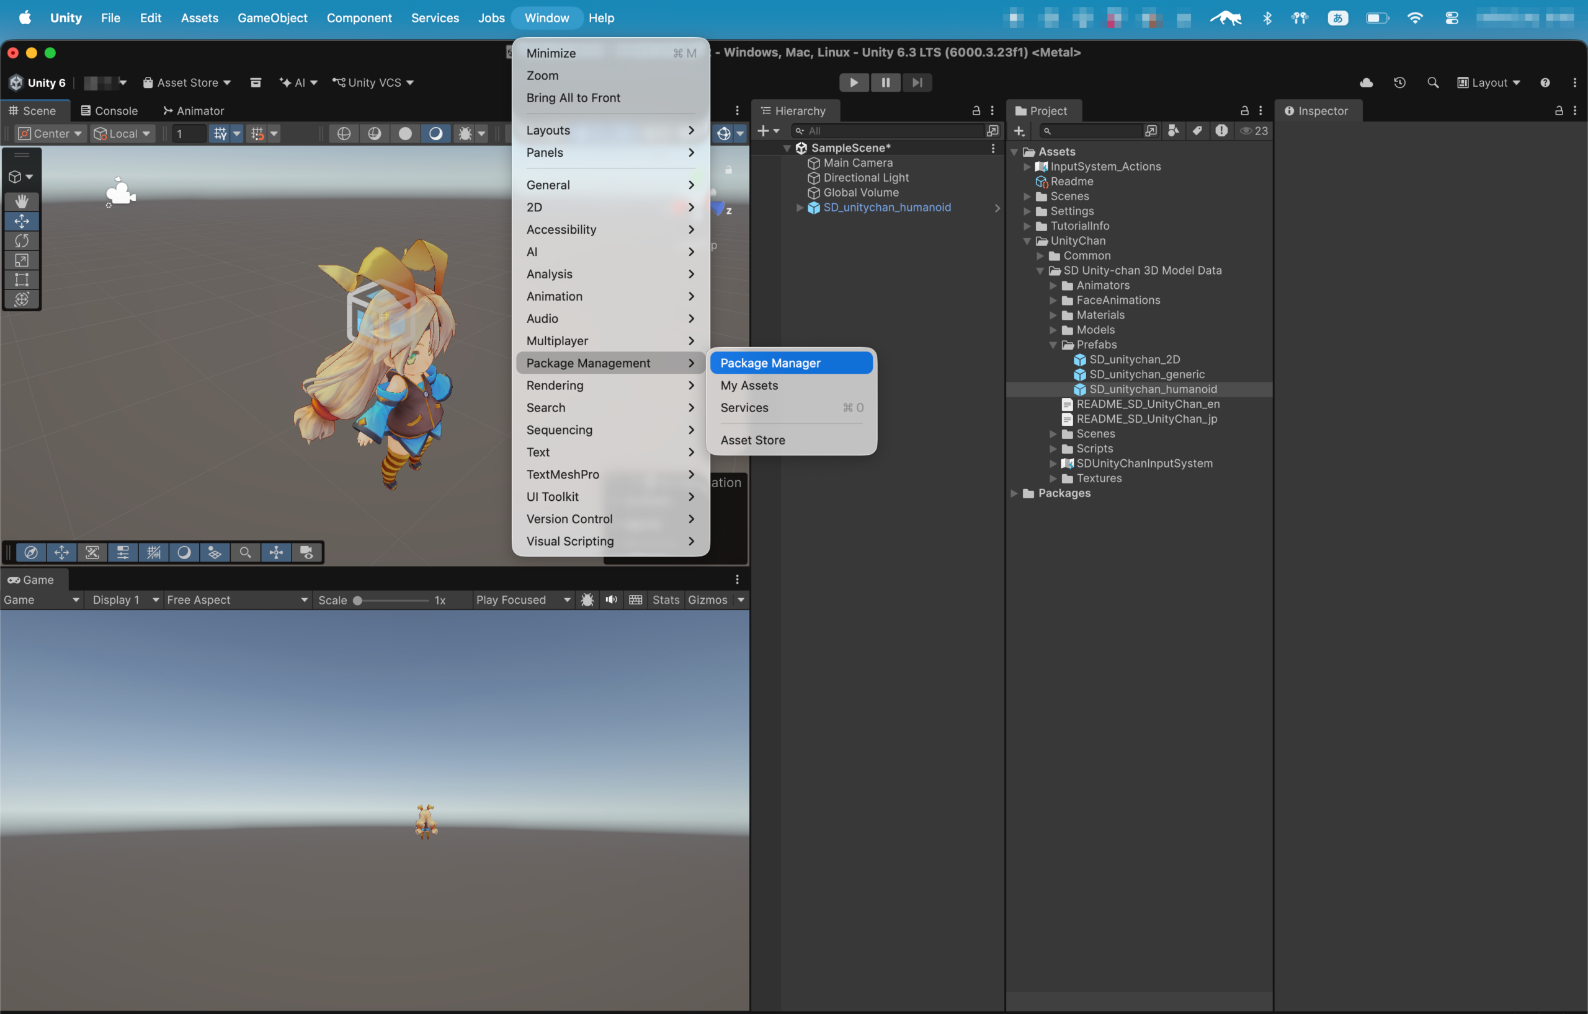Toggle Stats overlay in Game view
This screenshot has width=1588, height=1014.
pyautogui.click(x=666, y=599)
